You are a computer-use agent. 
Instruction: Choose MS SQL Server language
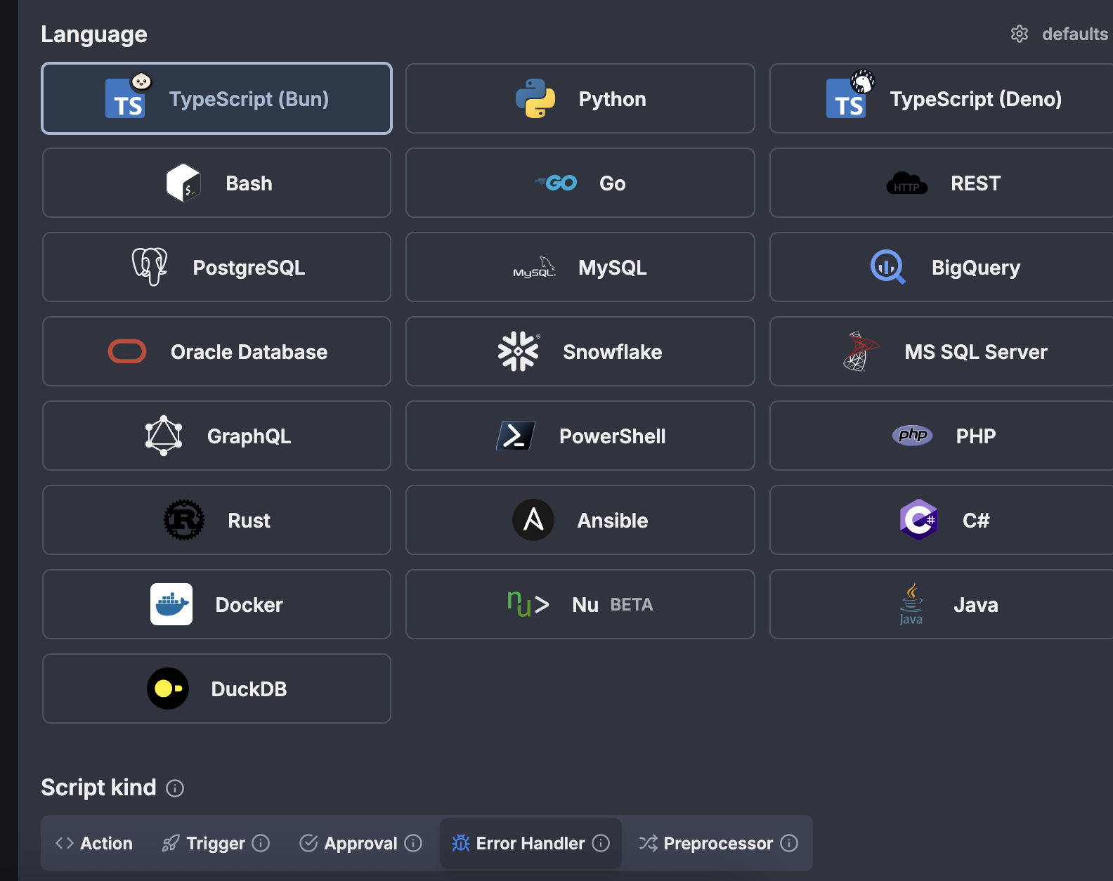pyautogui.click(x=942, y=351)
